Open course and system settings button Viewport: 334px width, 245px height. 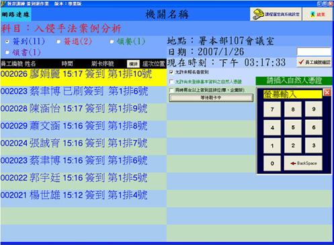pos(276,14)
